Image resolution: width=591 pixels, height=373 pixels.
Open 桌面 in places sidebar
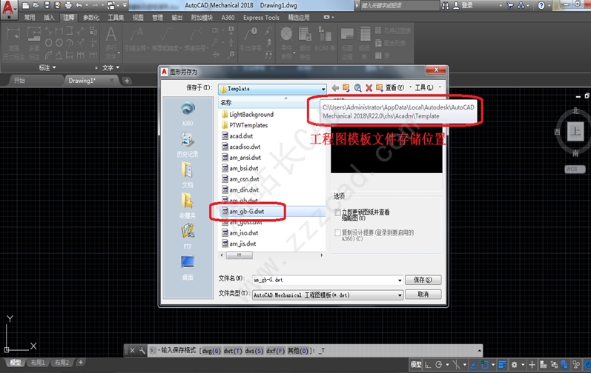pos(188,268)
